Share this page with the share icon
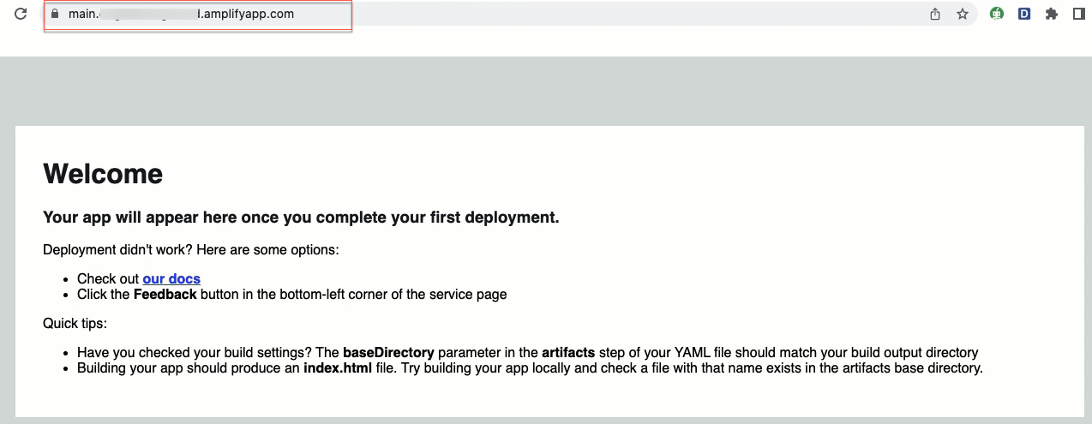1092x424 pixels. [935, 14]
